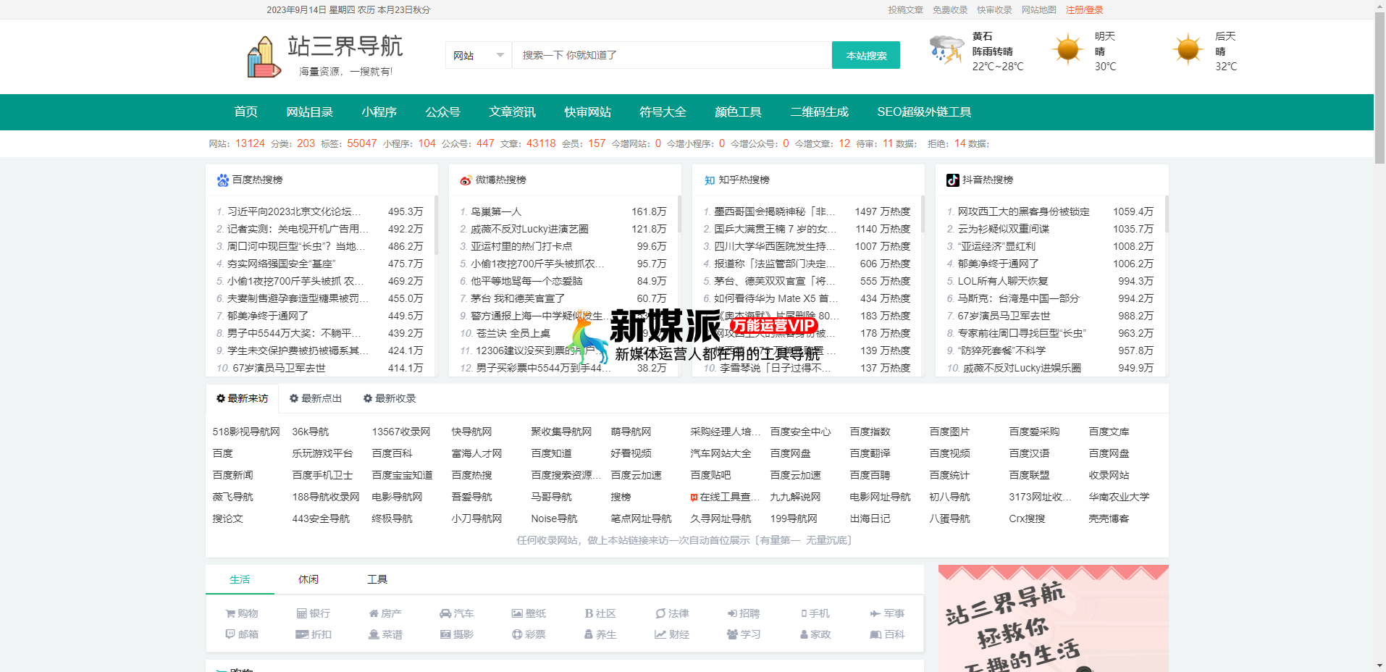Click the users icon for 学习
The width and height of the screenshot is (1386, 672).
coord(732,634)
